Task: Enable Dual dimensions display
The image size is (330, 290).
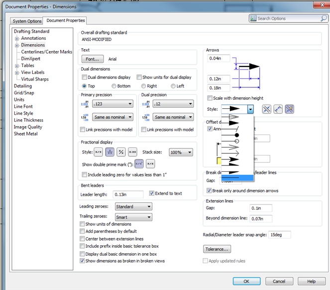Action: click(85, 77)
